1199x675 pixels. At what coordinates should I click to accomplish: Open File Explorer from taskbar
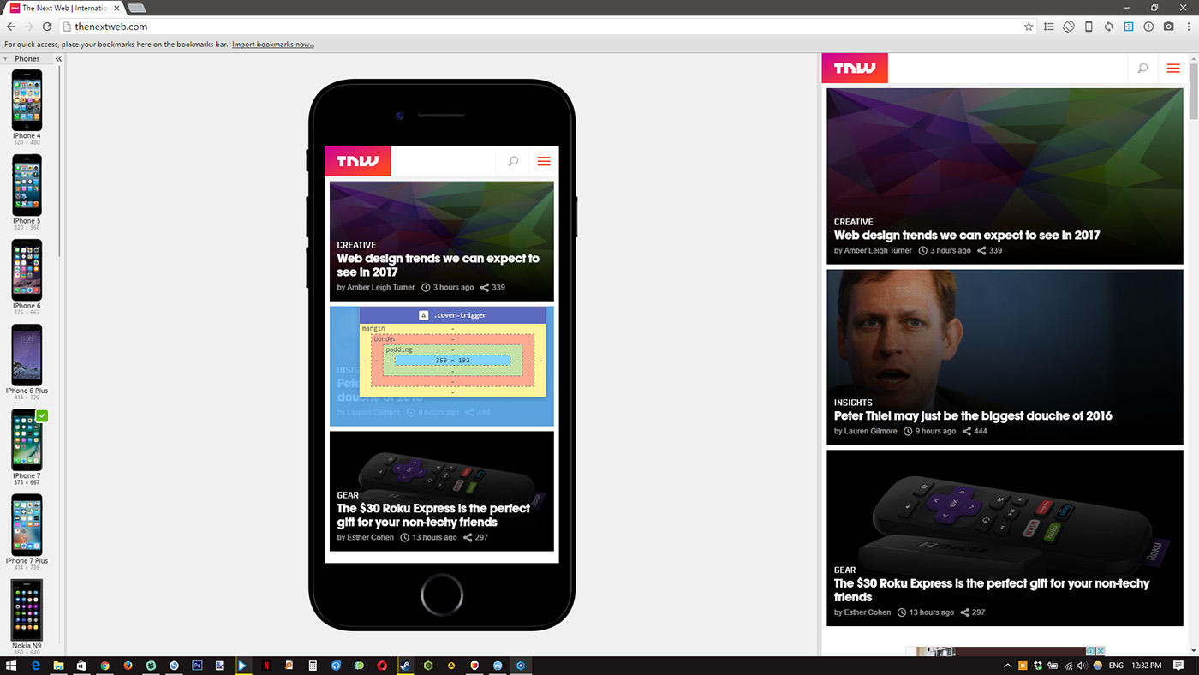click(58, 666)
